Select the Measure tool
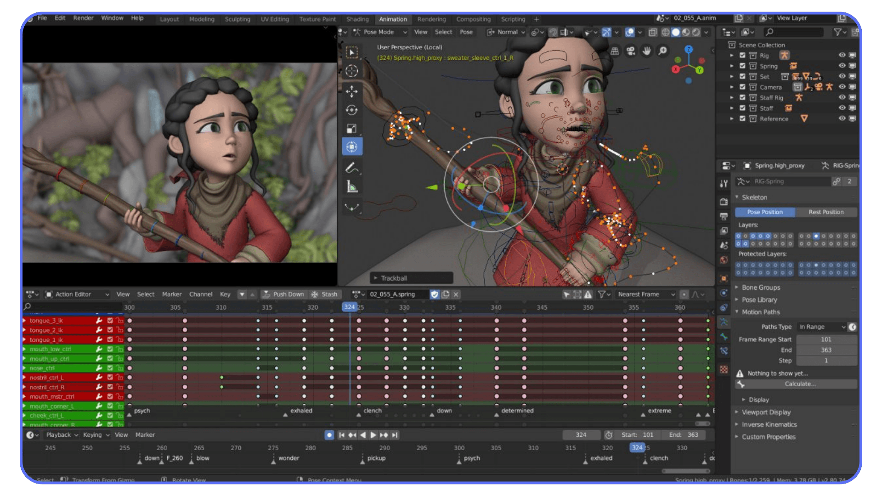Screen dimensions: 882x496 pyautogui.click(x=352, y=185)
